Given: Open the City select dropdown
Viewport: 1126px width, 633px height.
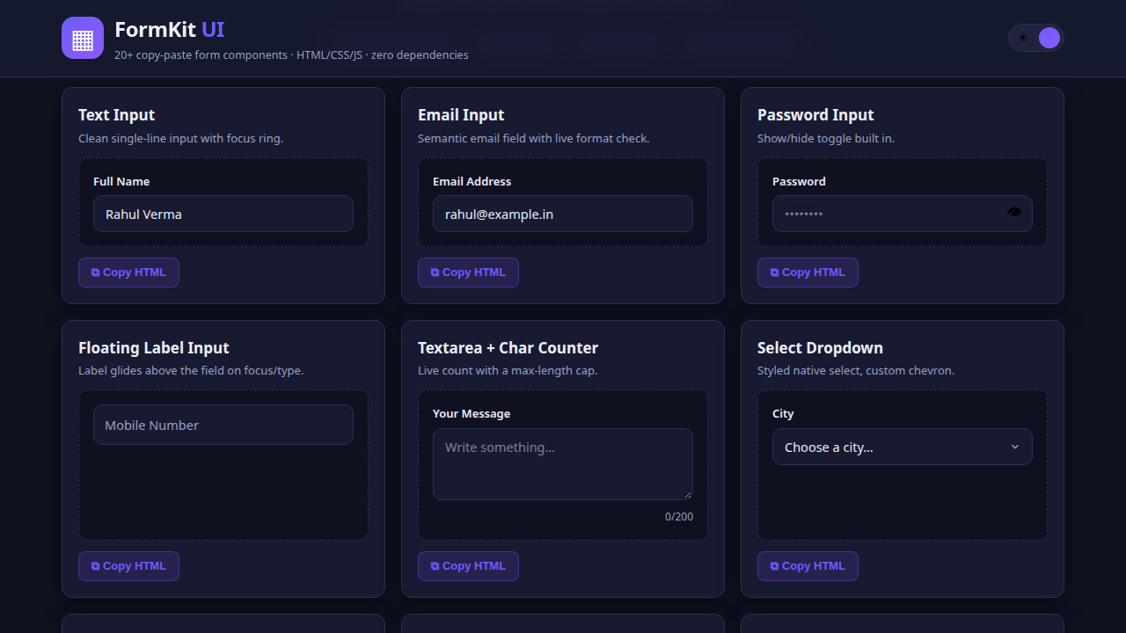Looking at the screenshot, I should [903, 447].
